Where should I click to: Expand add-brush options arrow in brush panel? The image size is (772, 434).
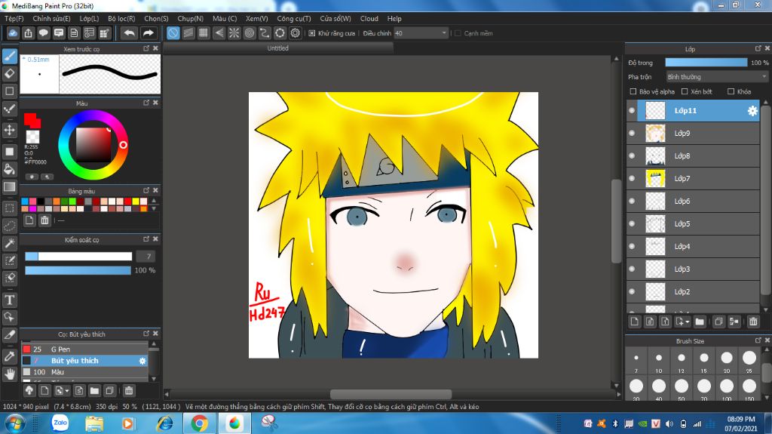[x=67, y=391]
